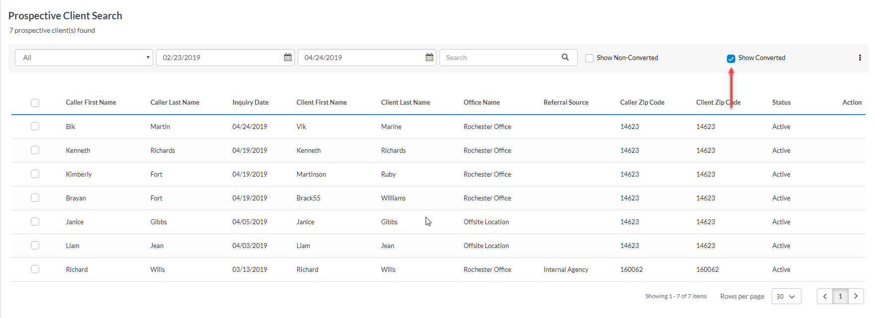Click in the Search text field
The height and width of the screenshot is (318, 874).
point(500,58)
